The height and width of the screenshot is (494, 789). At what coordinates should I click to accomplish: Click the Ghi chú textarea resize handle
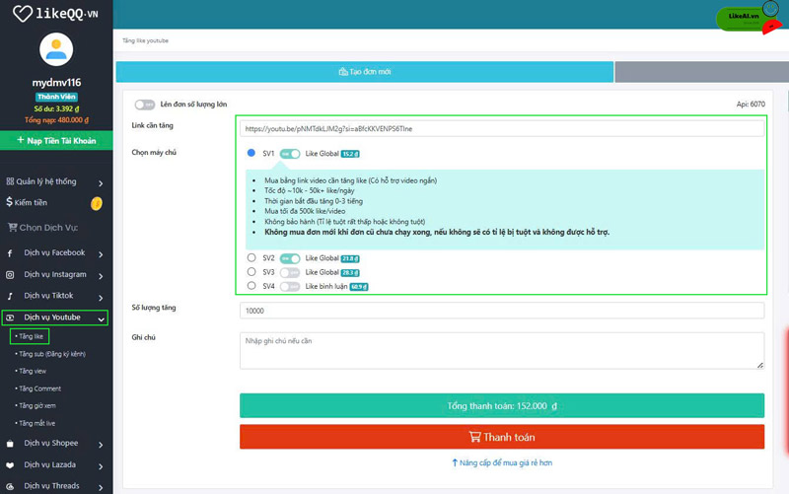[x=759, y=365]
